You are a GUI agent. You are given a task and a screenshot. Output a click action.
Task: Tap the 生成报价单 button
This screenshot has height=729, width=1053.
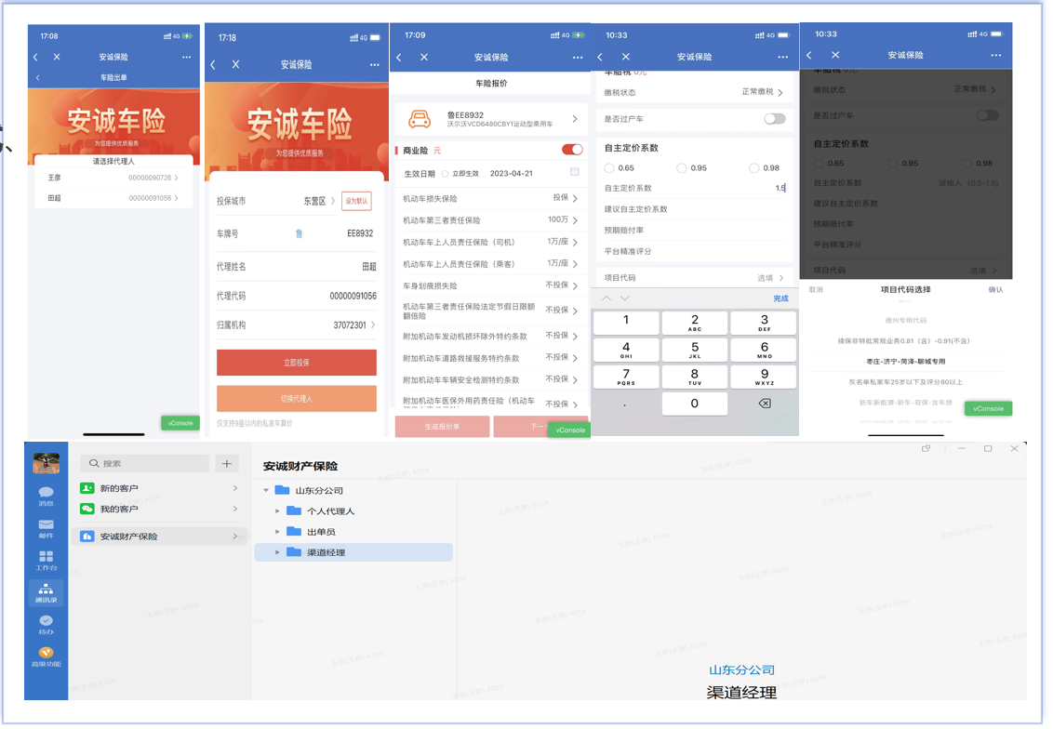pos(443,427)
